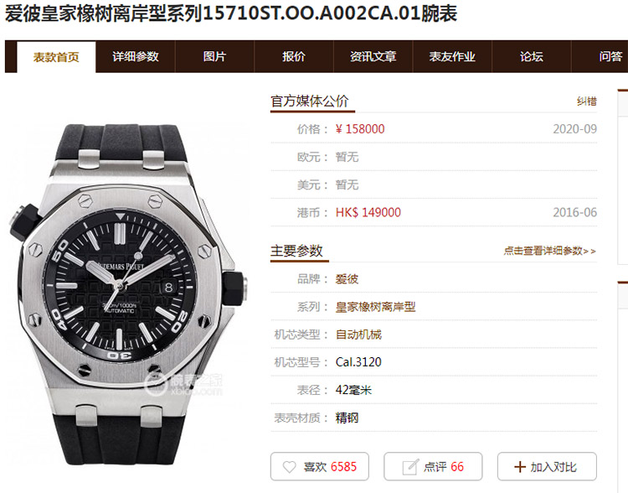Expand 点击查看详细参数 link
Image resolution: width=628 pixels, height=493 pixels.
point(550,252)
